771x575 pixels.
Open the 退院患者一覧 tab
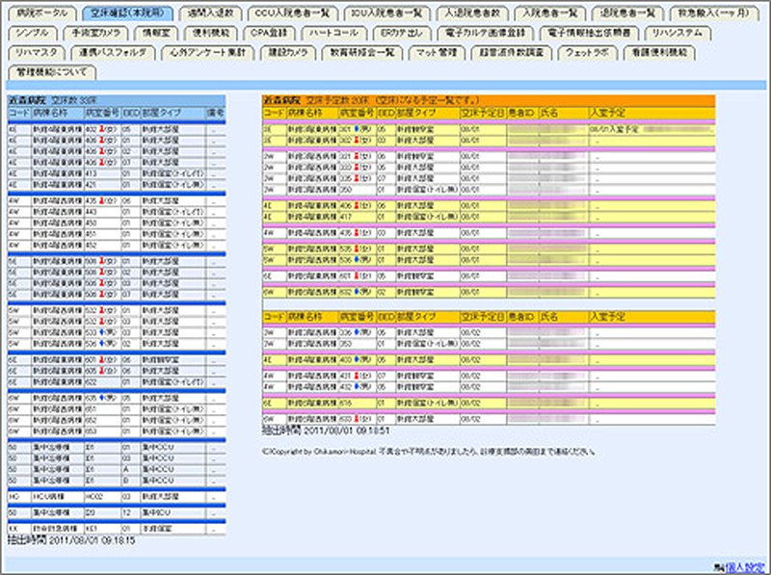[x=627, y=13]
